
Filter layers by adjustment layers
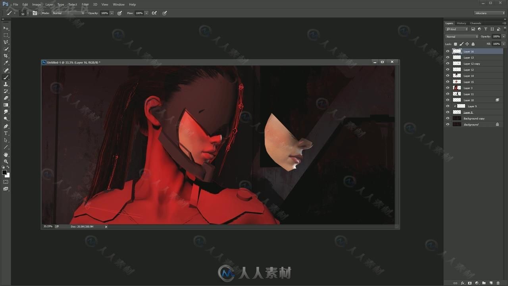[x=479, y=29]
